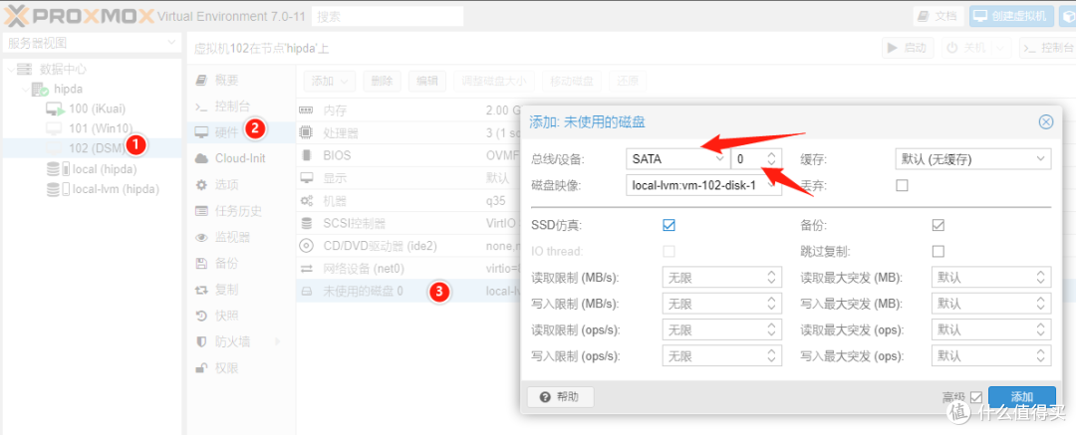Select the SCSI控制器 row
Screen dimensions: 1076x435
click(408, 223)
